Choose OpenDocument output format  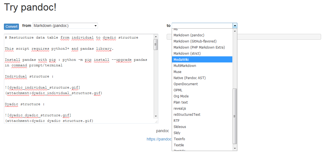[202, 84]
